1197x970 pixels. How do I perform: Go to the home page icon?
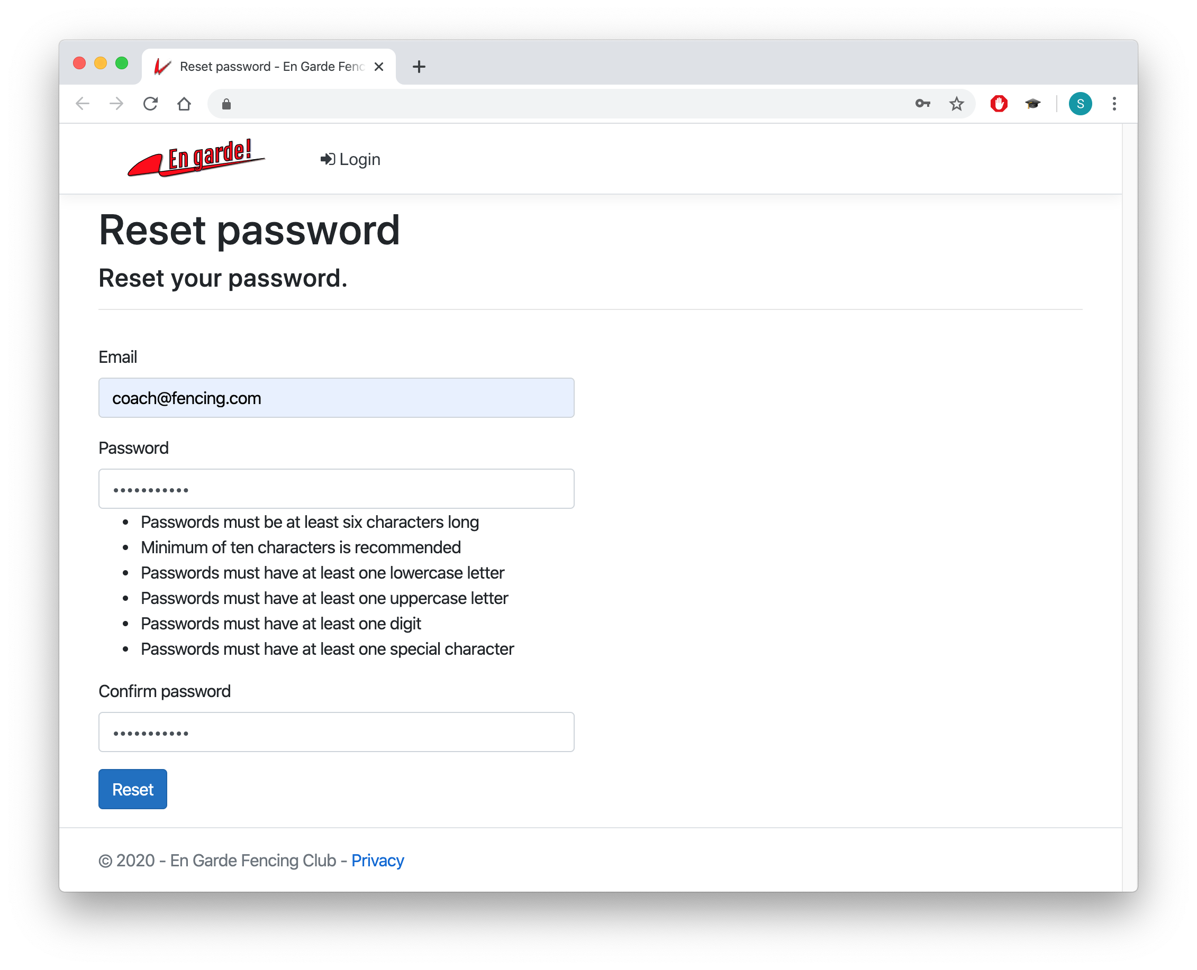(184, 104)
